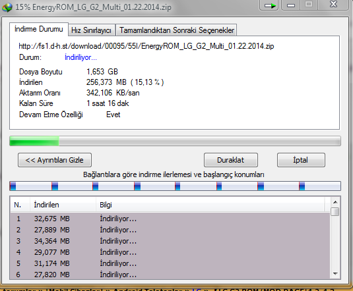Click the last connection segment marker
Viewport: 353px width, 291px height.
302,186
